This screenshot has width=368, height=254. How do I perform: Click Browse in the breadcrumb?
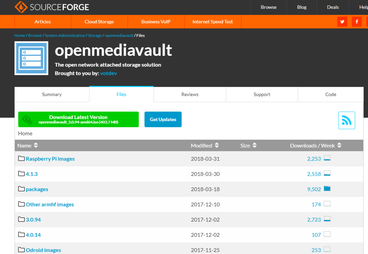tap(35, 36)
